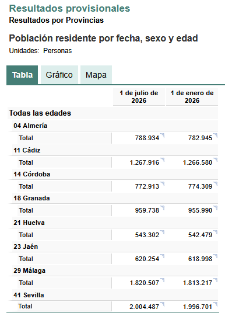Click the Resultados provisionales heading link

69,8
